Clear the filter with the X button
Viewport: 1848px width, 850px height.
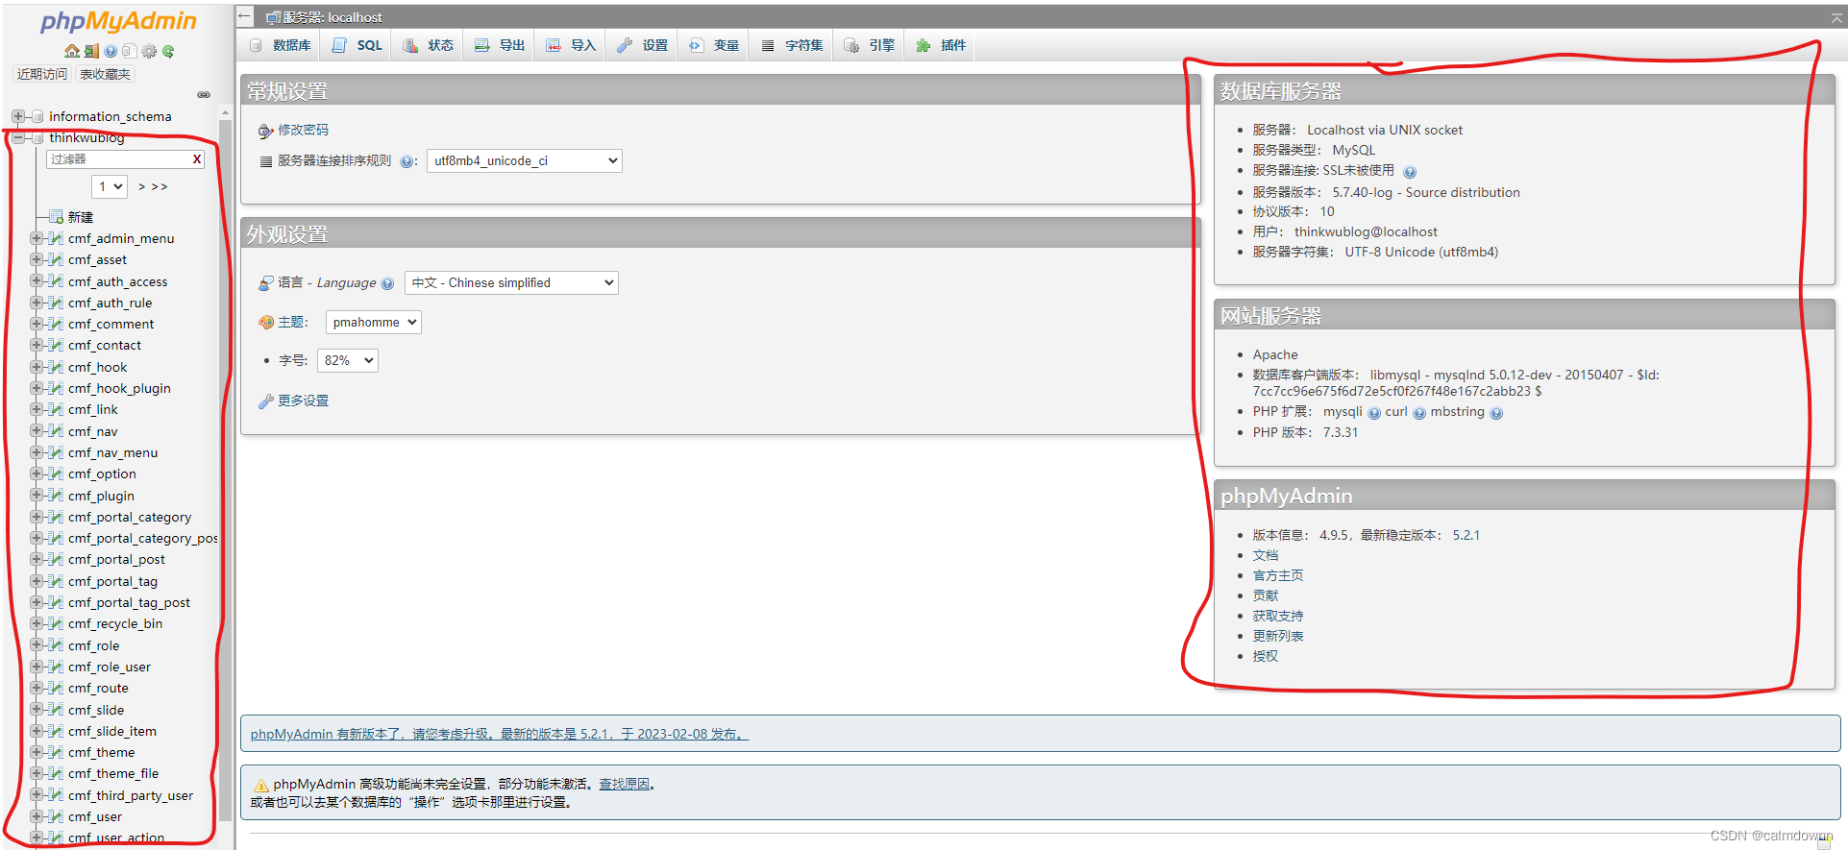pyautogui.click(x=197, y=159)
